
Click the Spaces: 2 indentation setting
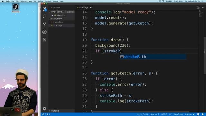pos(154,114)
